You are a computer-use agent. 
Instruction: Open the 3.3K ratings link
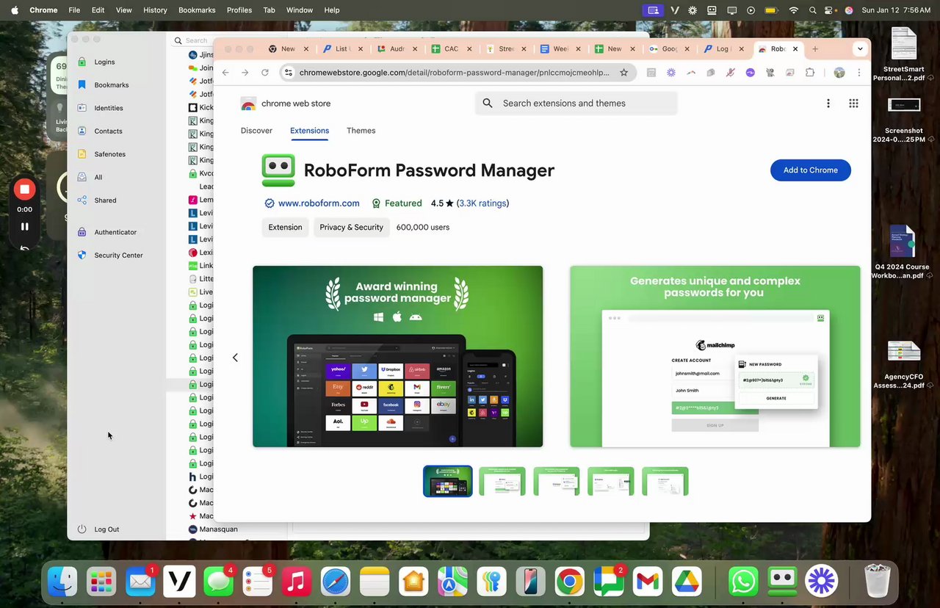482,203
